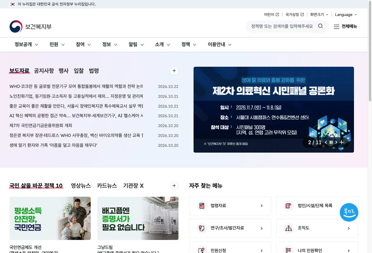Screen dimensions: 372x253
Task: Switch to the 영상뉴스 tab
Action: 81,186
